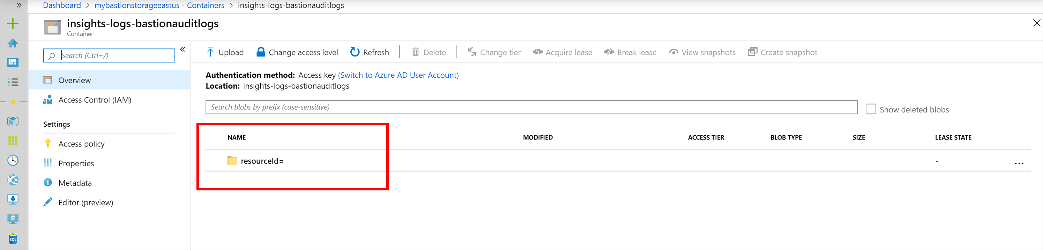Open the All resources grid icon
The image size is (1043, 250).
[13, 141]
